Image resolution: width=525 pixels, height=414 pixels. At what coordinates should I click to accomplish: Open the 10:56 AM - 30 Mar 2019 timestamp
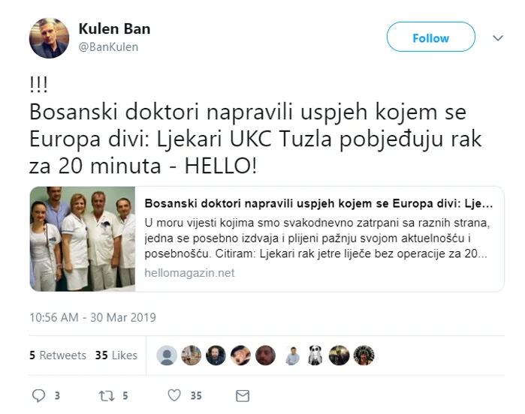[92, 317]
